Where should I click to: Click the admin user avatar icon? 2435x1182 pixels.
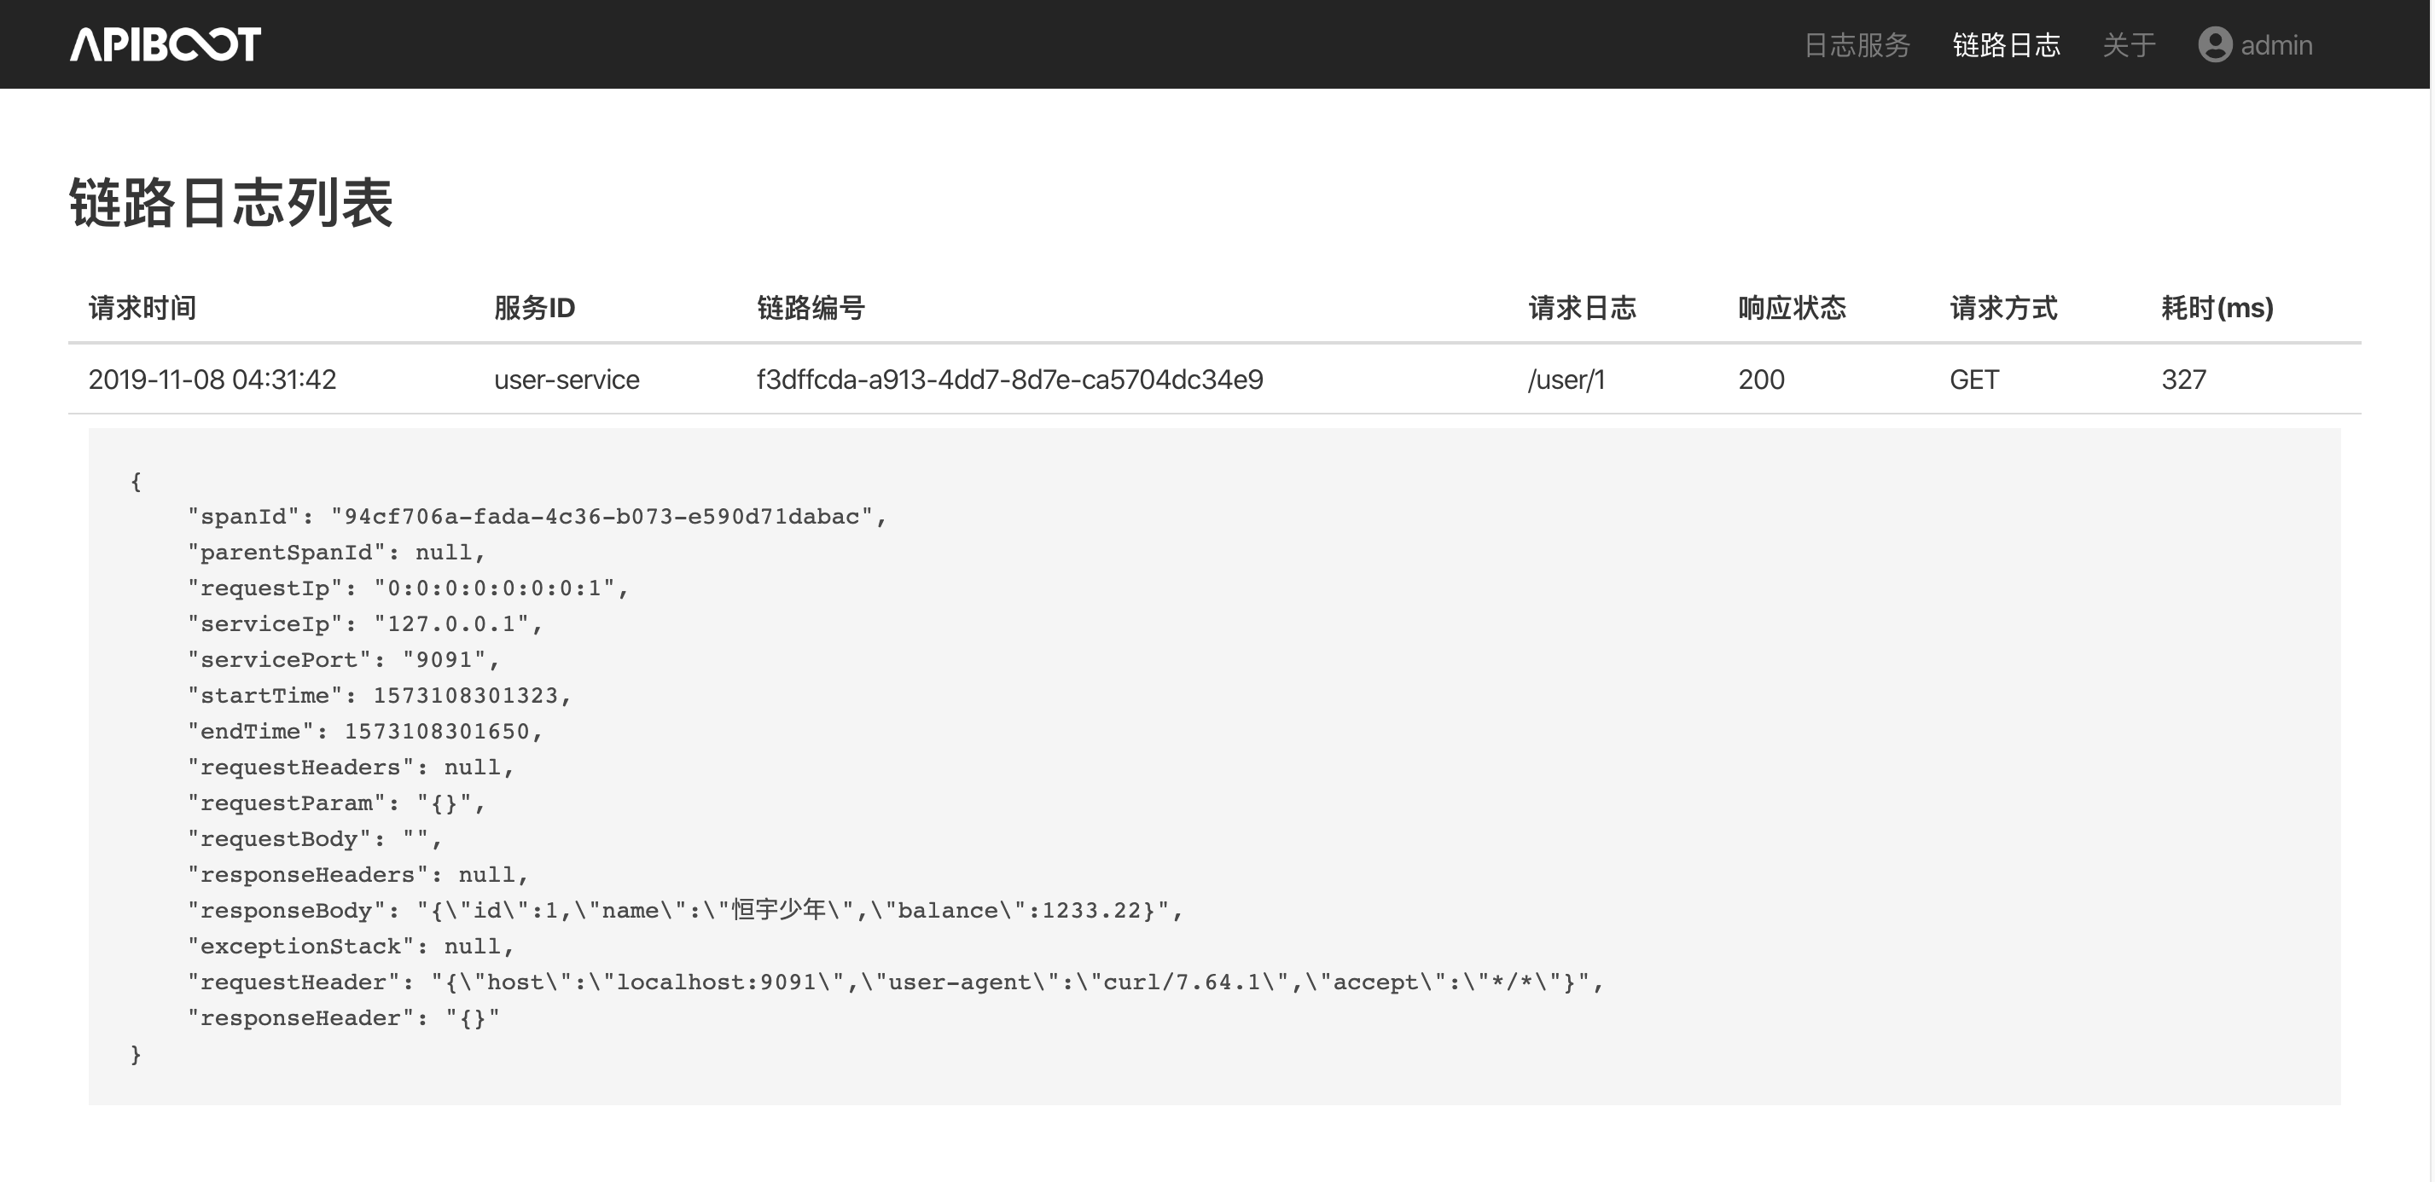tap(2214, 44)
